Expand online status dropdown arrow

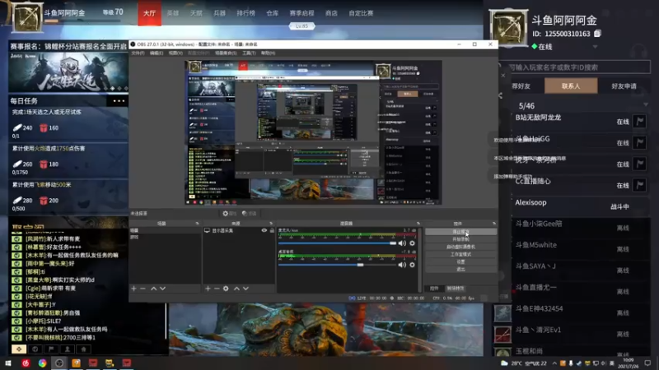595,47
